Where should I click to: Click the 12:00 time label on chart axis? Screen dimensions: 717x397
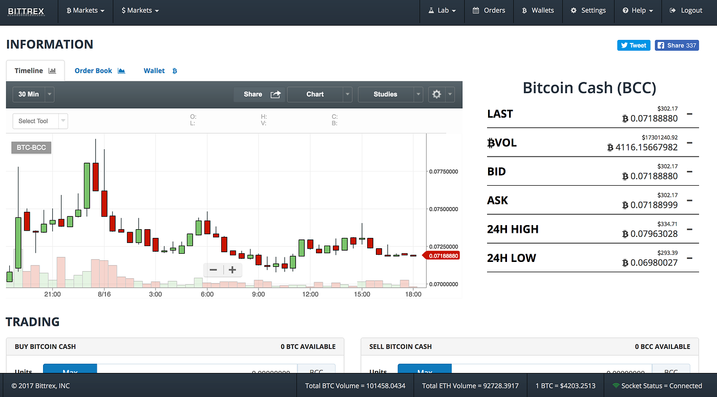pos(310,294)
